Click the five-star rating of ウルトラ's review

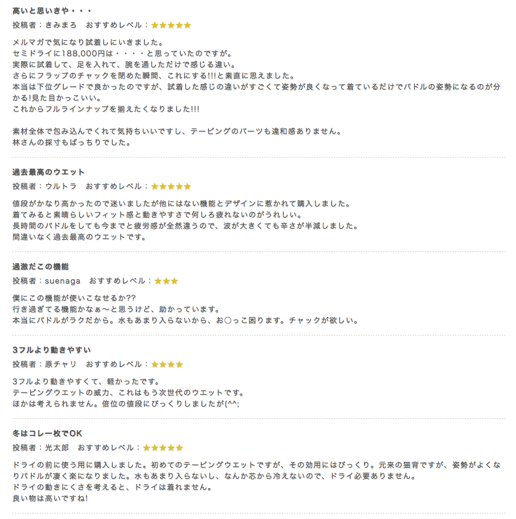[171, 187]
